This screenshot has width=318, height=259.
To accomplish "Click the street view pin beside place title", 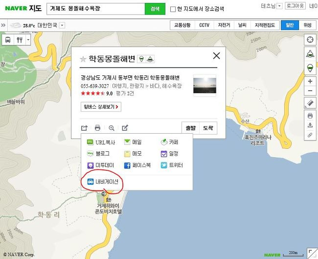I will (141, 59).
